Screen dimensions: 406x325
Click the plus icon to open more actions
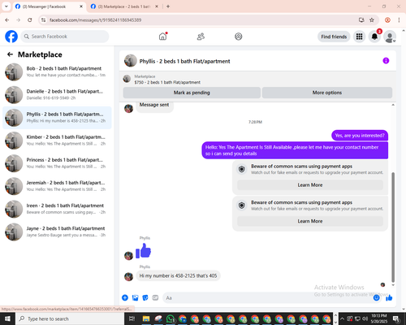click(x=125, y=297)
